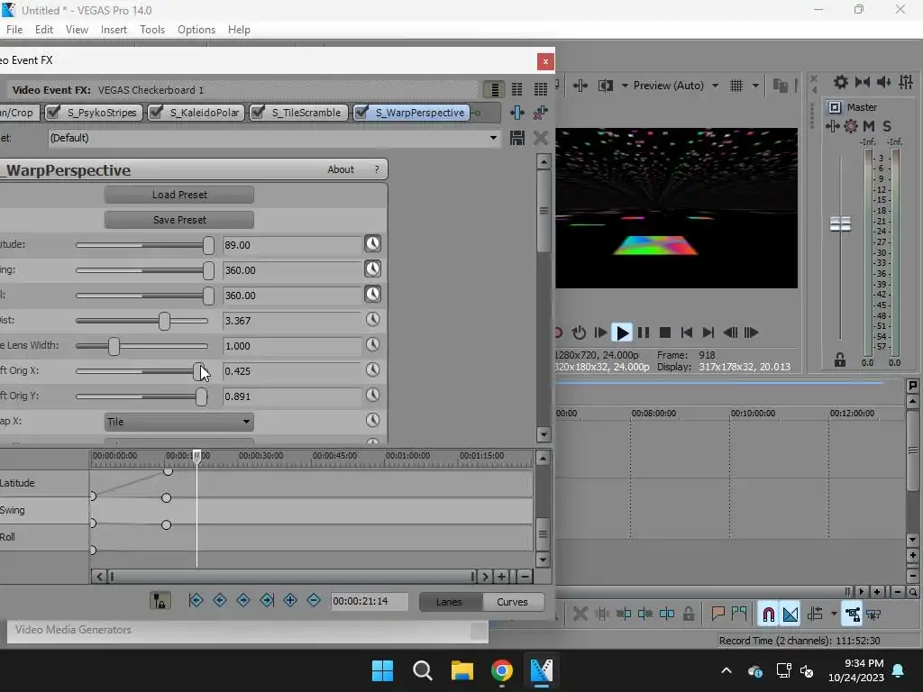Screen dimensions: 923x692
Task: Toggle S_KaleidoPolar effect checkbox
Action: click(155, 112)
